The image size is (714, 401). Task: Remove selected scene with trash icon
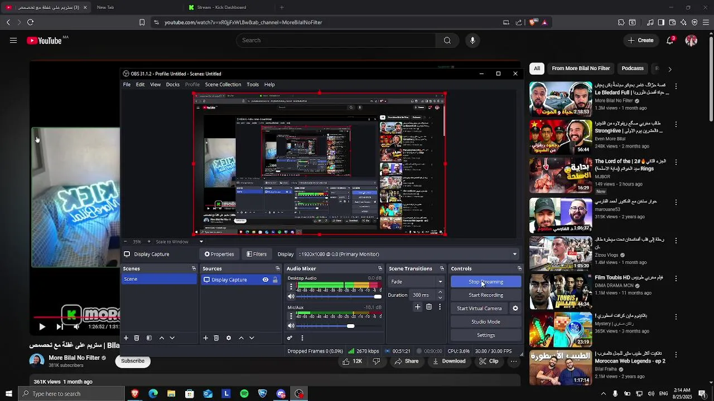(x=137, y=338)
